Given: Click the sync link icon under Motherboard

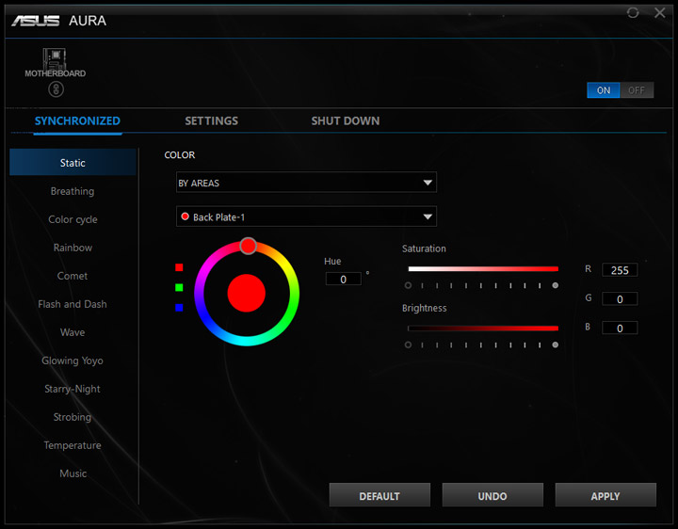Looking at the screenshot, I should [x=56, y=89].
